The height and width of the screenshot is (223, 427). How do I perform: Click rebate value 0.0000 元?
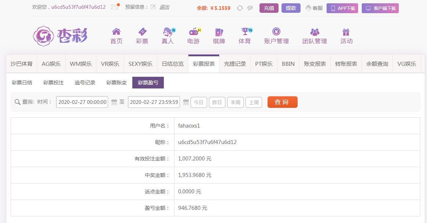[x=189, y=192]
